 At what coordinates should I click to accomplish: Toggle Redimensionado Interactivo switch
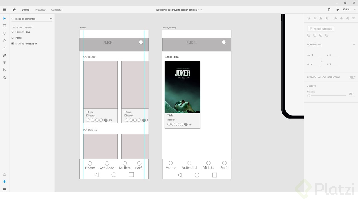(352, 77)
